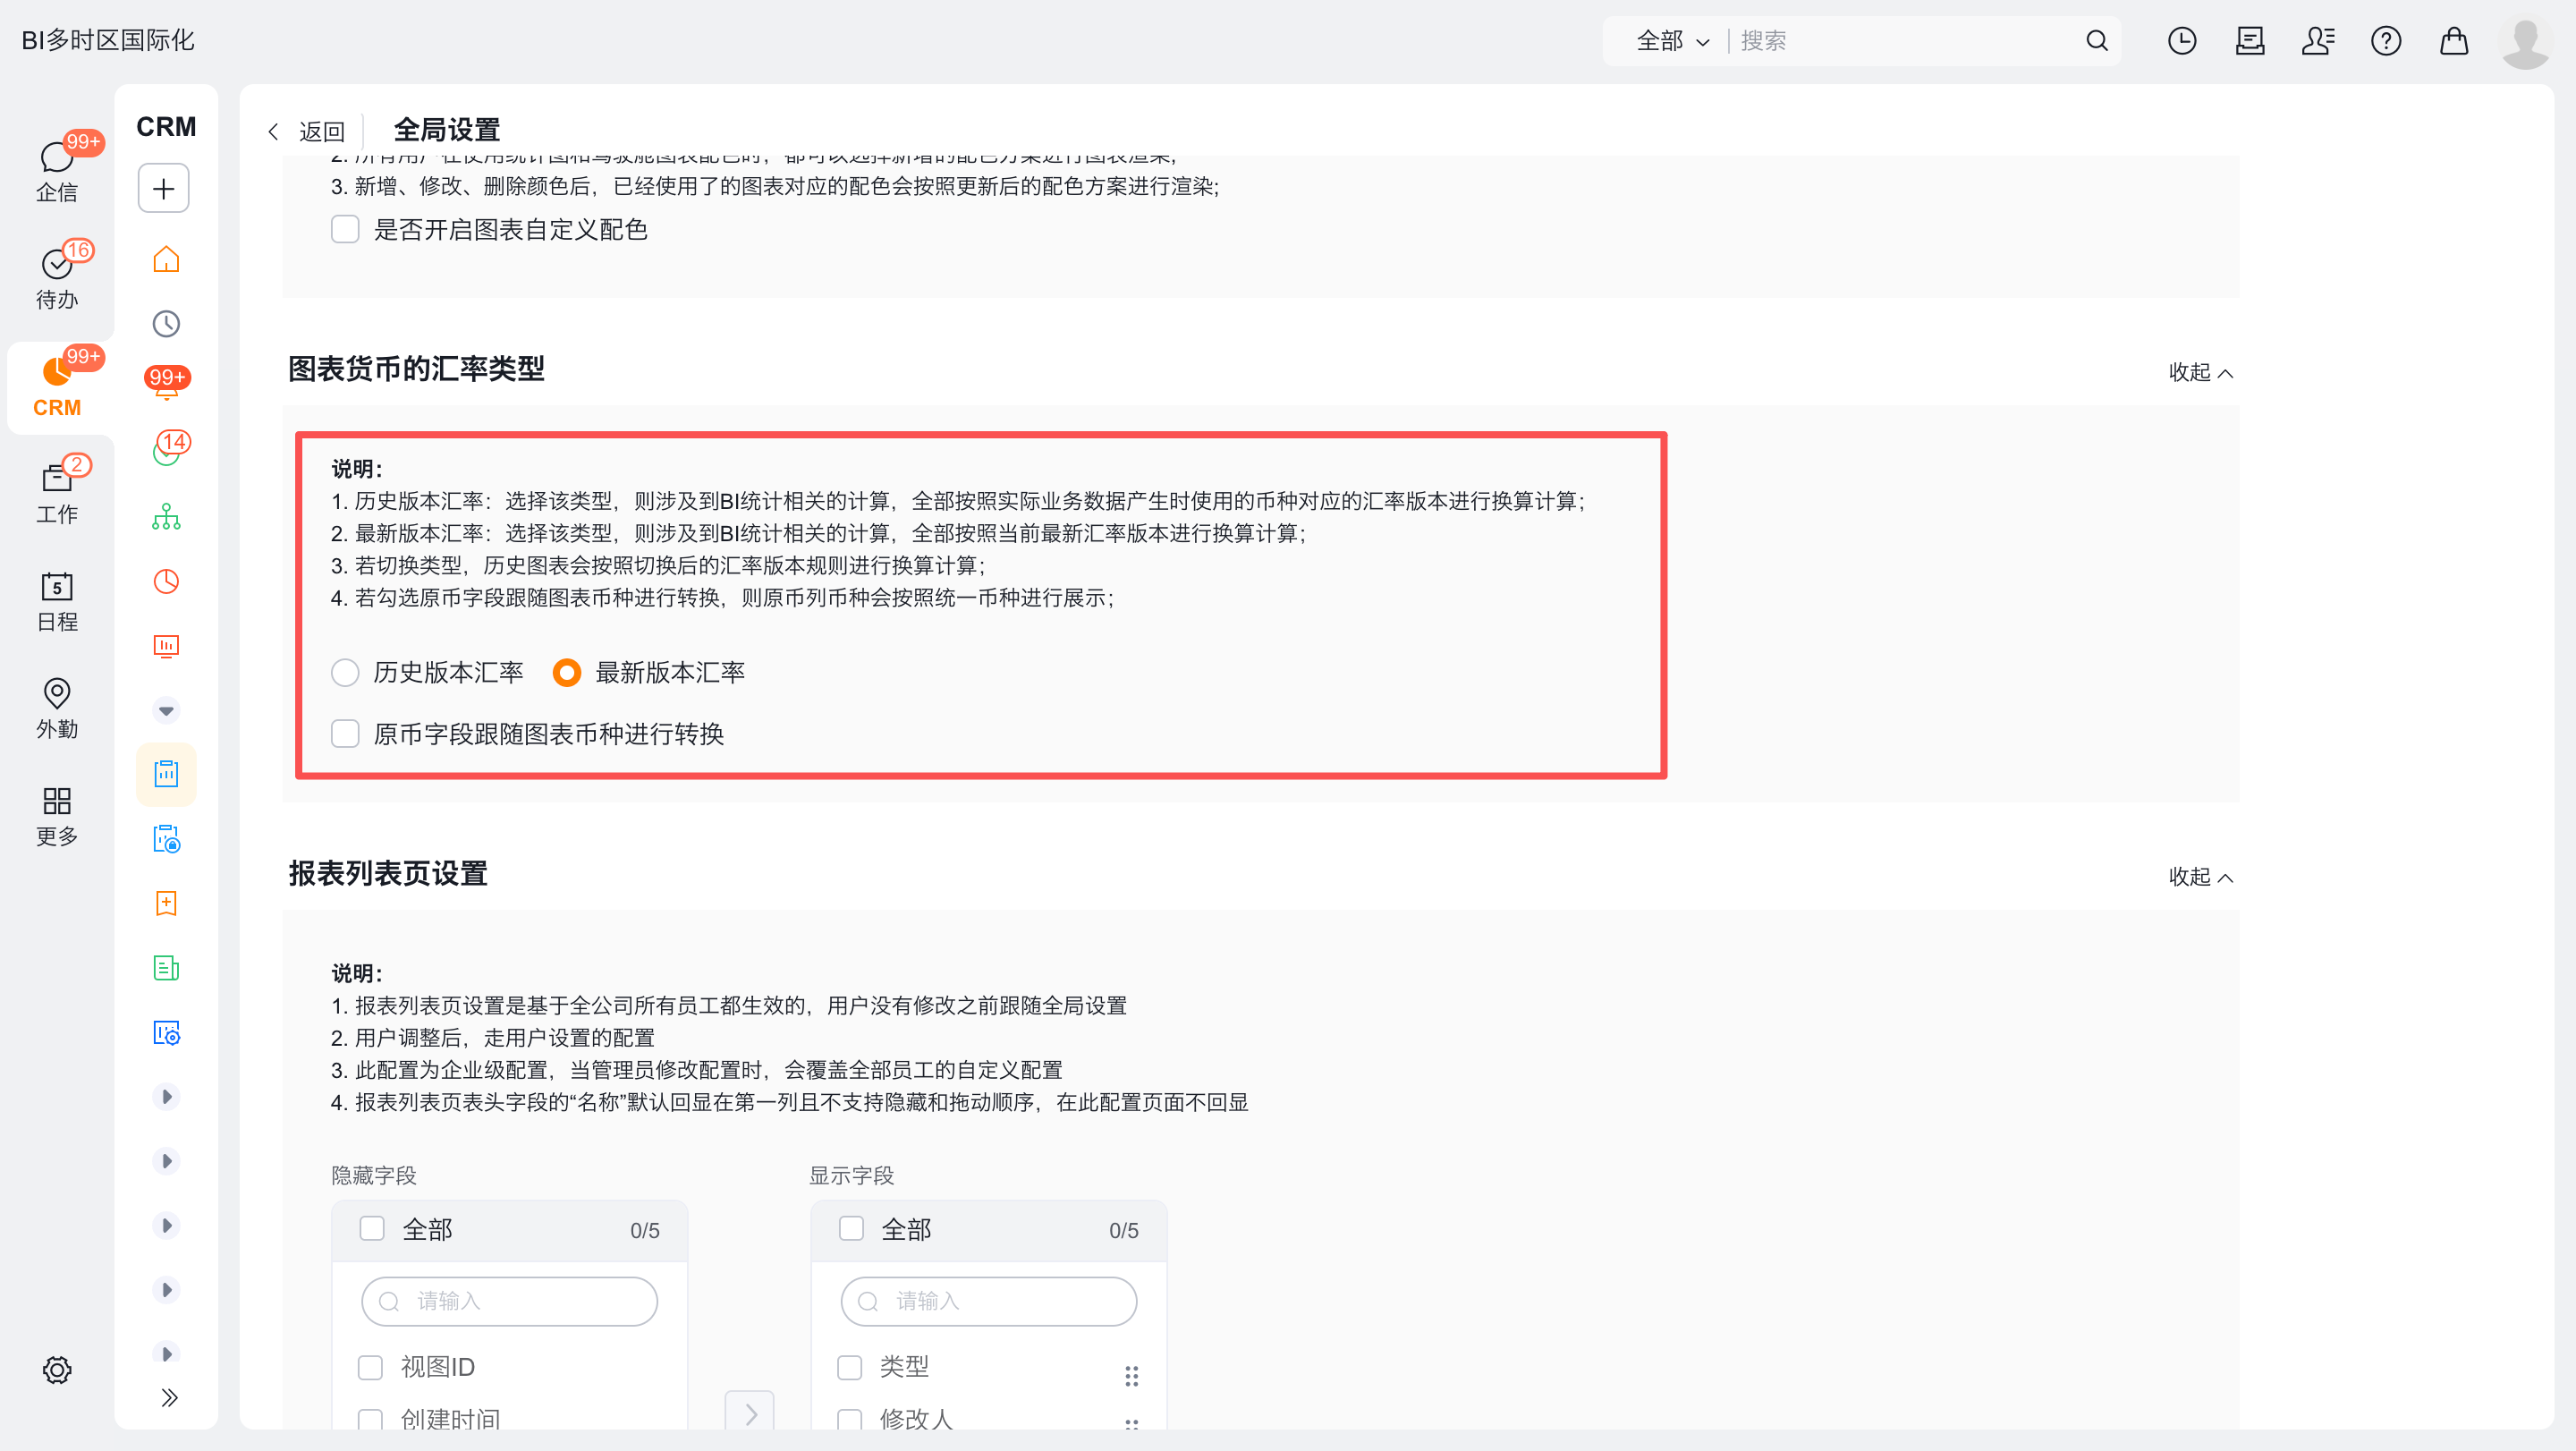Open the history clock icon in top bar
Screen dimensions: 2576x1451
coord(2181,41)
